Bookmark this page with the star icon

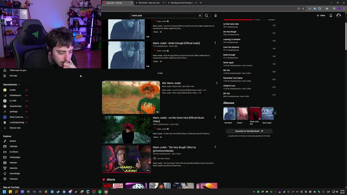tap(303, 8)
